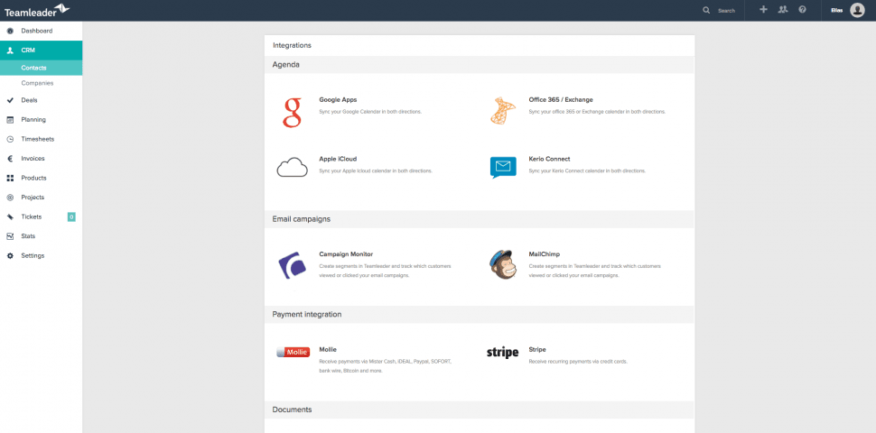876x433 pixels.
Task: Open Invoices in the sidebar
Action: coord(33,159)
